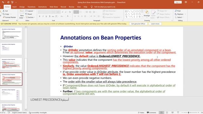Select the currently highlighted slide thumbnail

click(11, 79)
